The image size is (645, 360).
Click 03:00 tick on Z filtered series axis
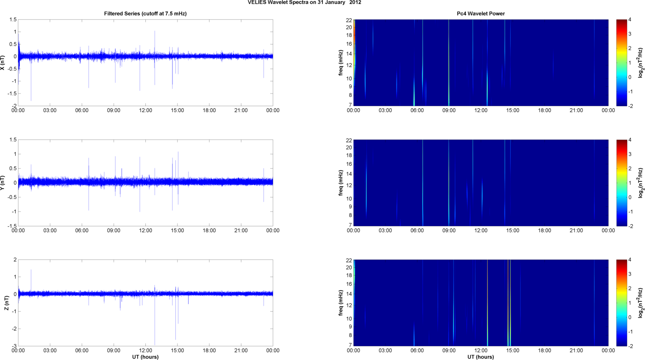50,350
